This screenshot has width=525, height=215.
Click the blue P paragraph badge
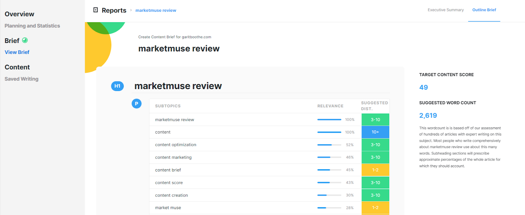tap(136, 104)
